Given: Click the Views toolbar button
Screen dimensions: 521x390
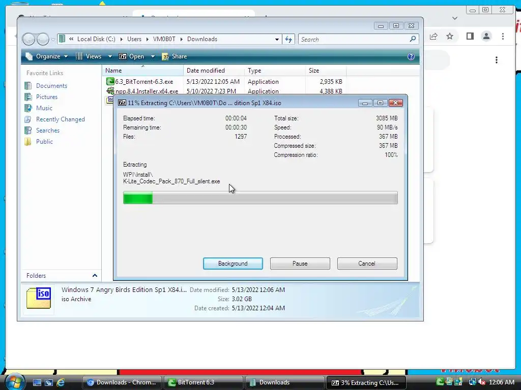Looking at the screenshot, I should point(89,56).
